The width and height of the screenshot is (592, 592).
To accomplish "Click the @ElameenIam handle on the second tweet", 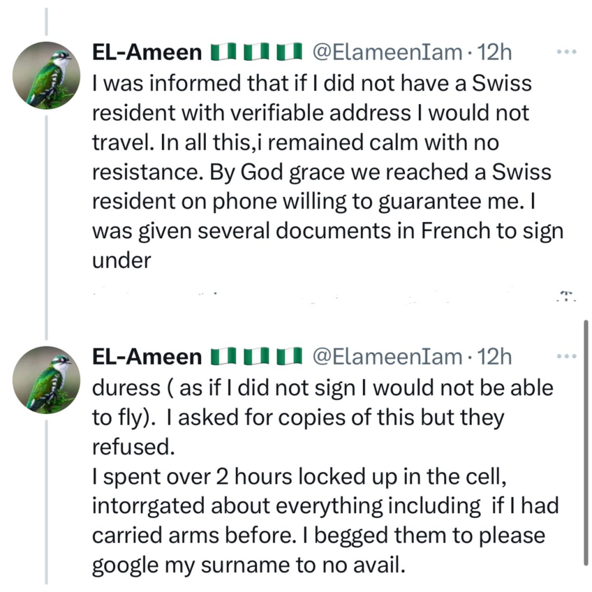I will pyautogui.click(x=387, y=357).
